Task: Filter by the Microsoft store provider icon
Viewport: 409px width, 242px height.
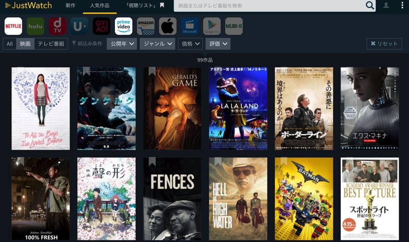Action: pos(190,26)
